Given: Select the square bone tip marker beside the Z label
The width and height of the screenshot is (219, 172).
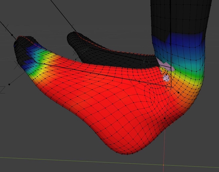Looking at the screenshot, I should 9,84.
